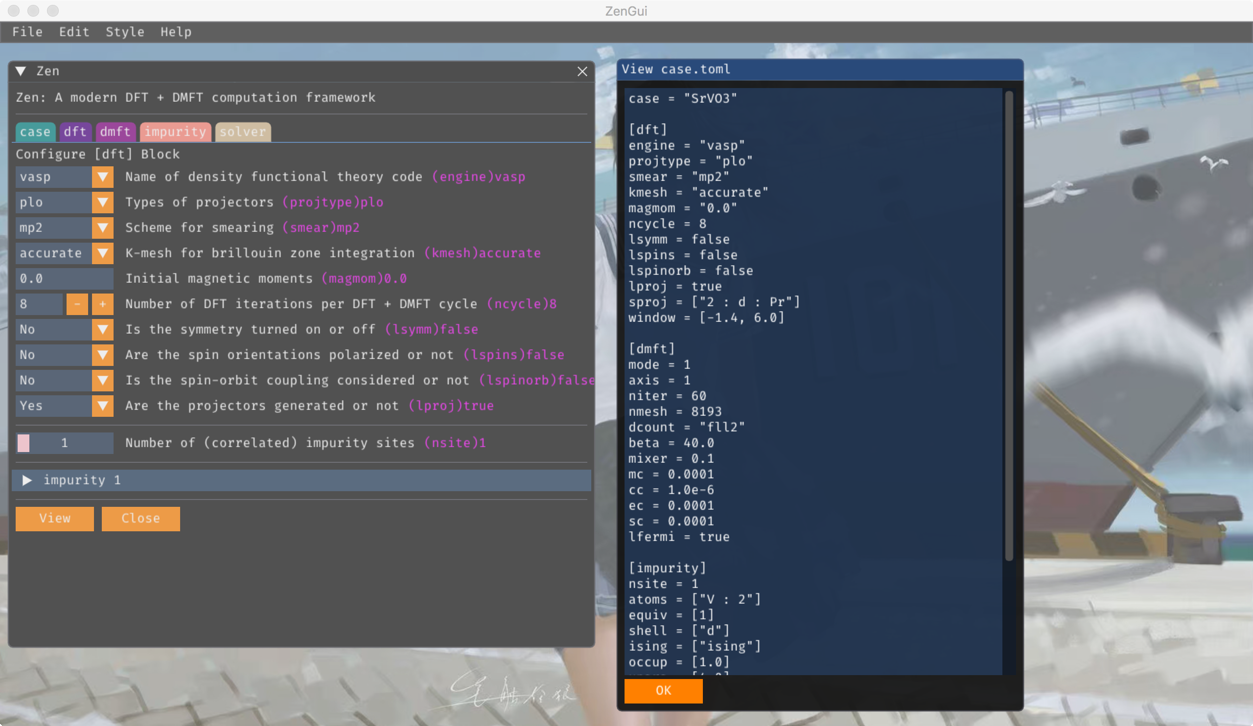The width and height of the screenshot is (1253, 726).
Task: Click the View case.toml title bar
Action: [820, 69]
